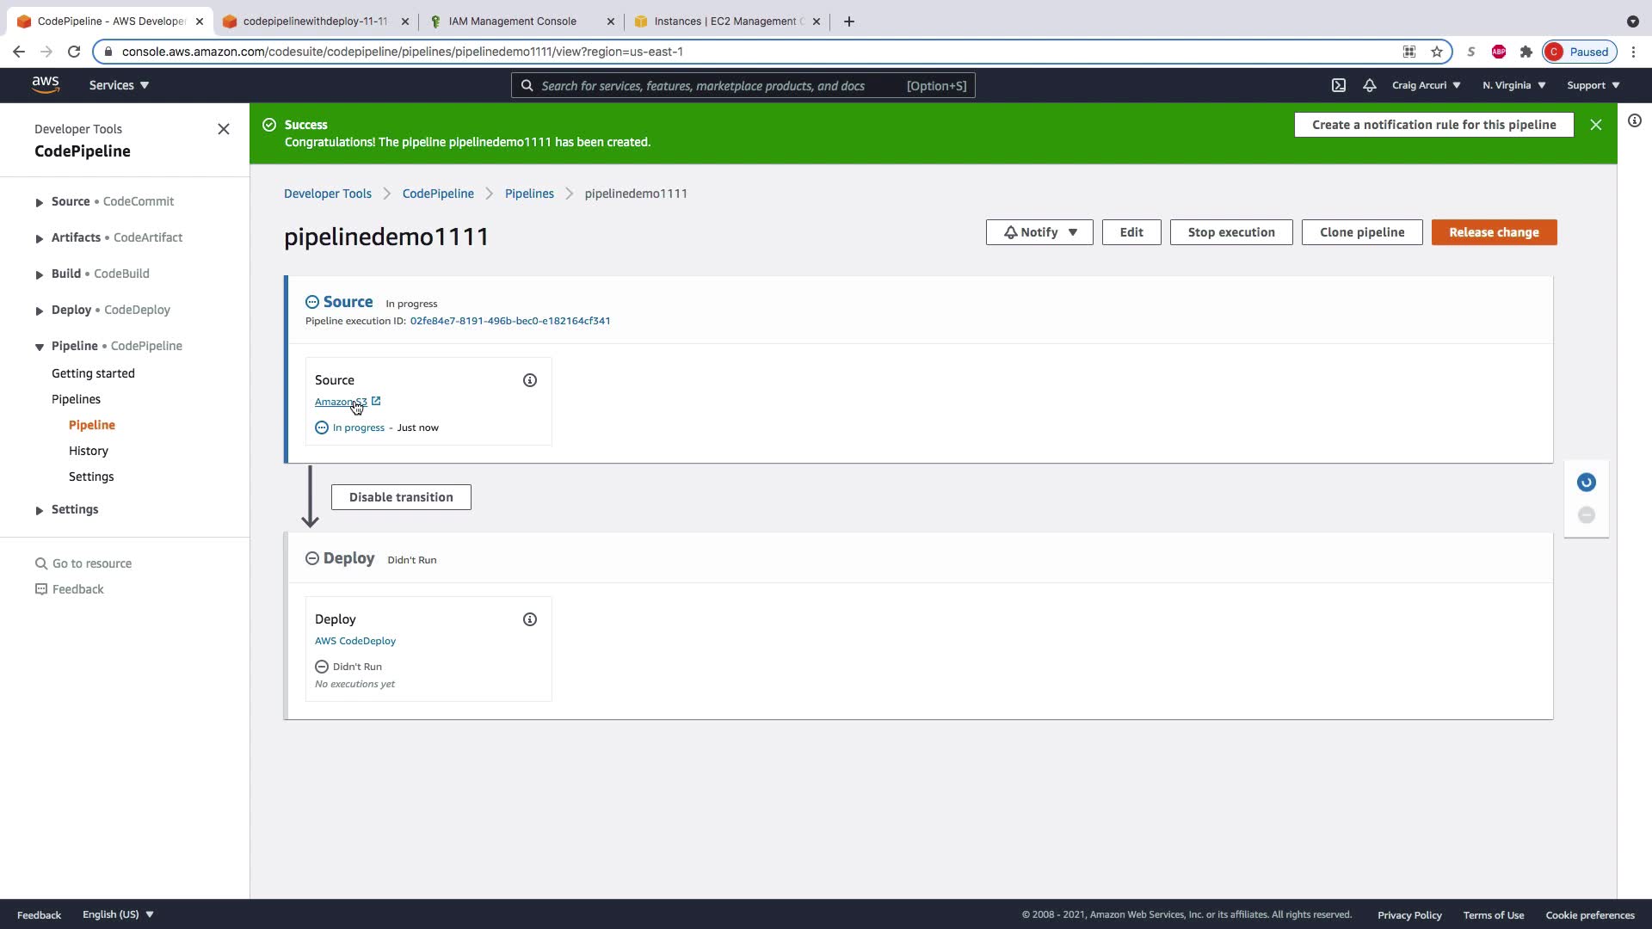1652x929 pixels.
Task: Bookmark page with the star icon
Action: point(1437,52)
